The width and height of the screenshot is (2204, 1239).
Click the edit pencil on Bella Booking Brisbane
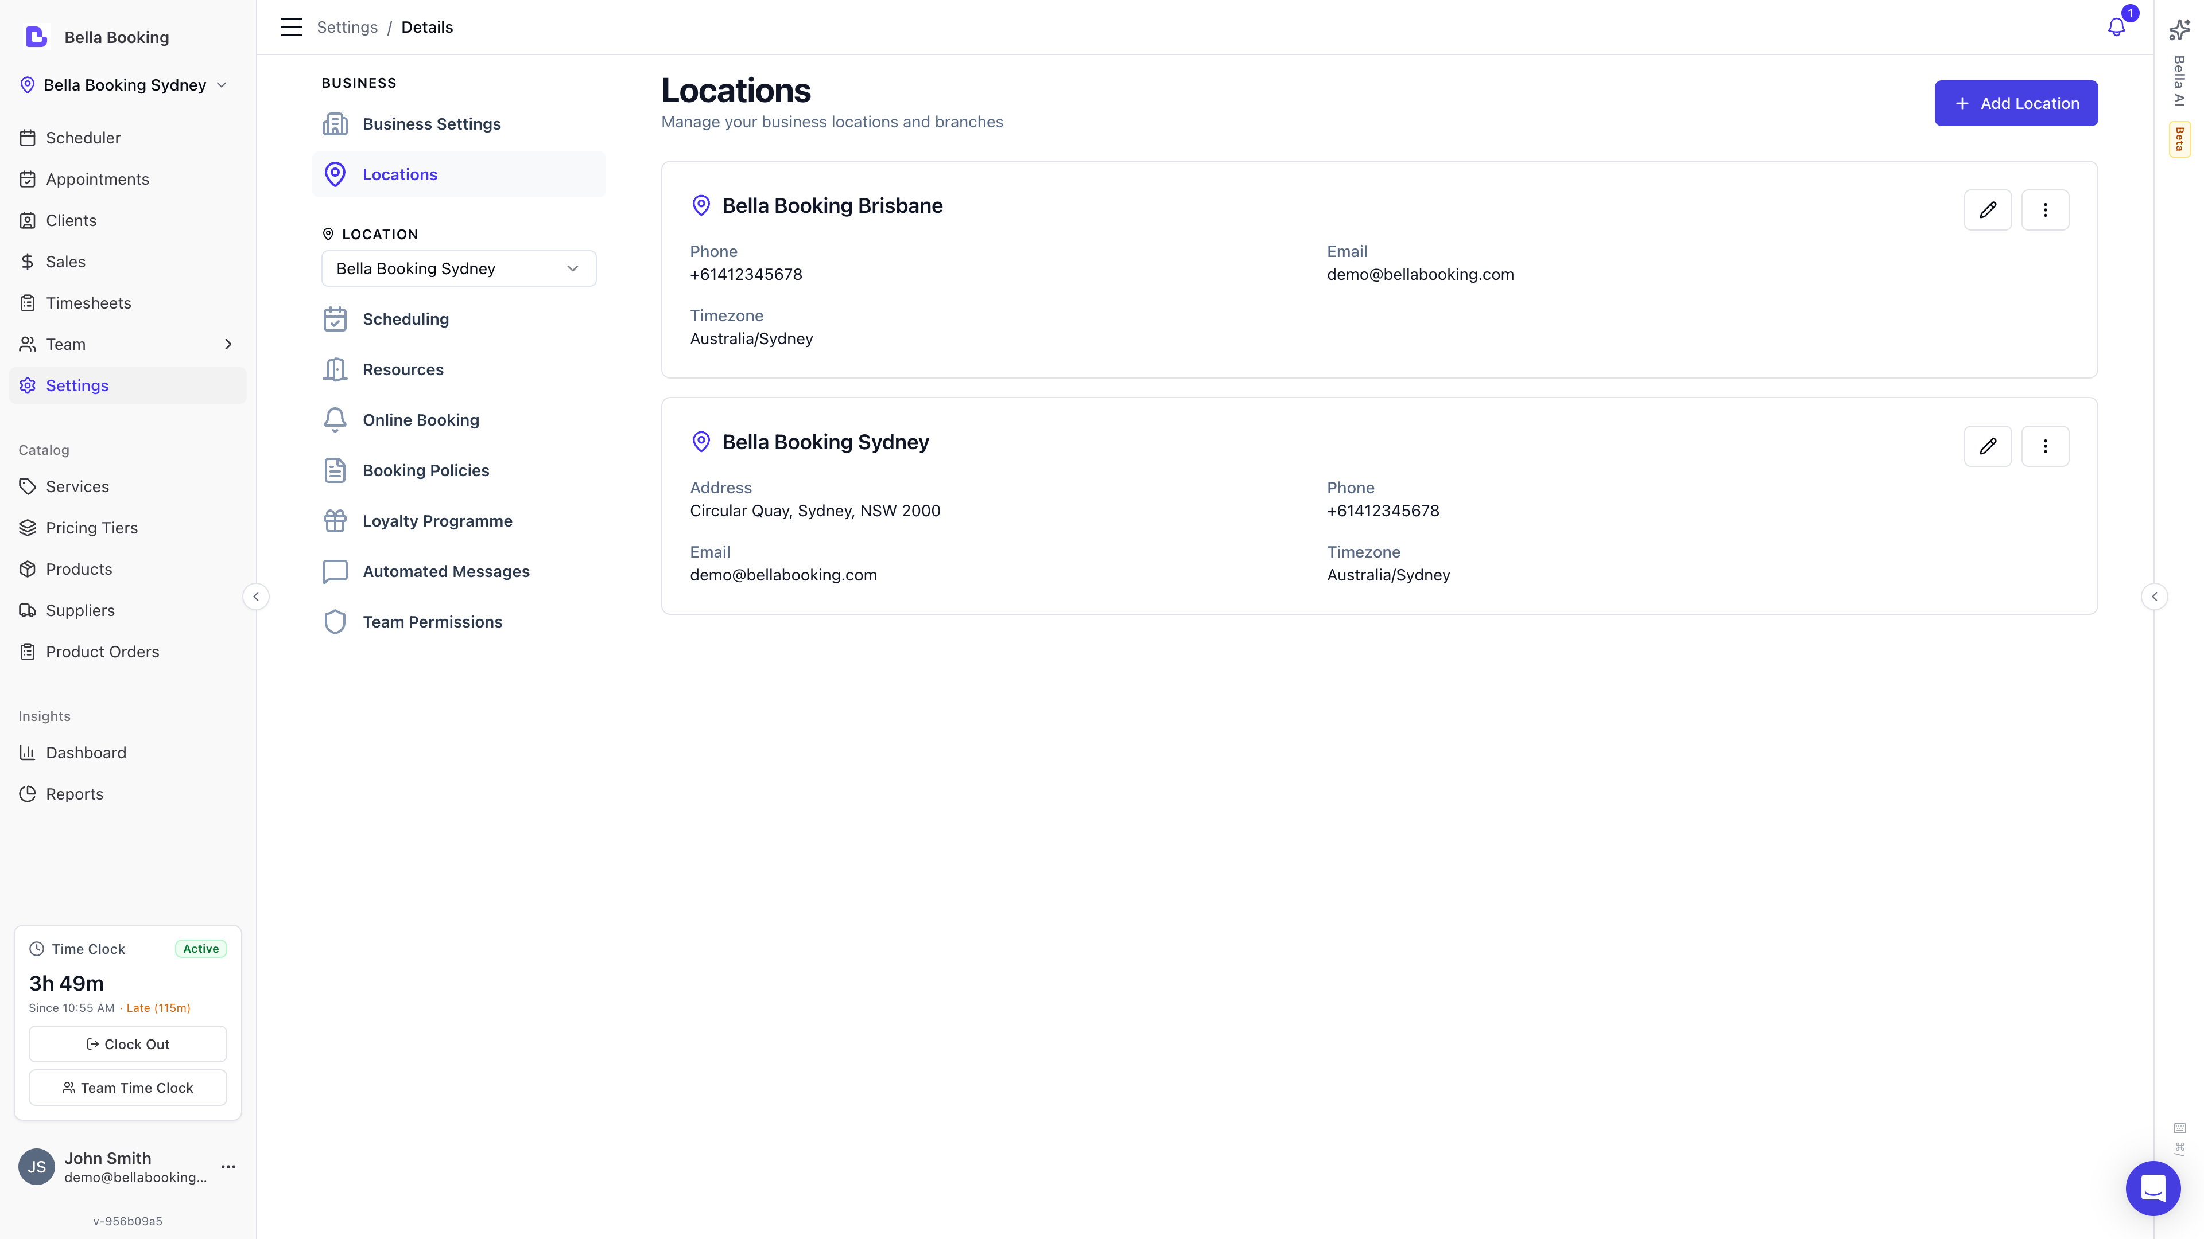(1988, 209)
